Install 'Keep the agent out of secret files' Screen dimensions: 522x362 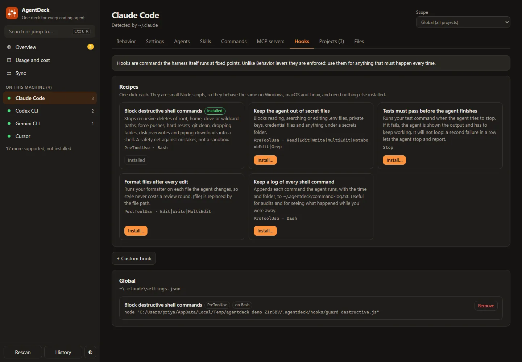point(265,160)
